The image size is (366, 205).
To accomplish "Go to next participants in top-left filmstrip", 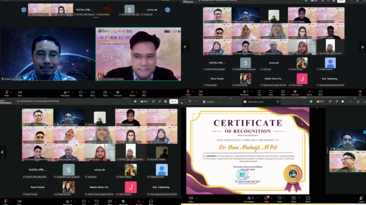I will pyautogui.click(x=168, y=10).
